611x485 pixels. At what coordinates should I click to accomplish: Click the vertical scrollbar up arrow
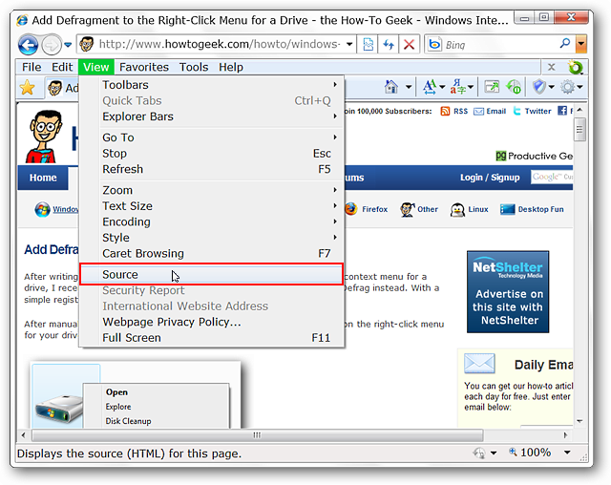tap(579, 110)
